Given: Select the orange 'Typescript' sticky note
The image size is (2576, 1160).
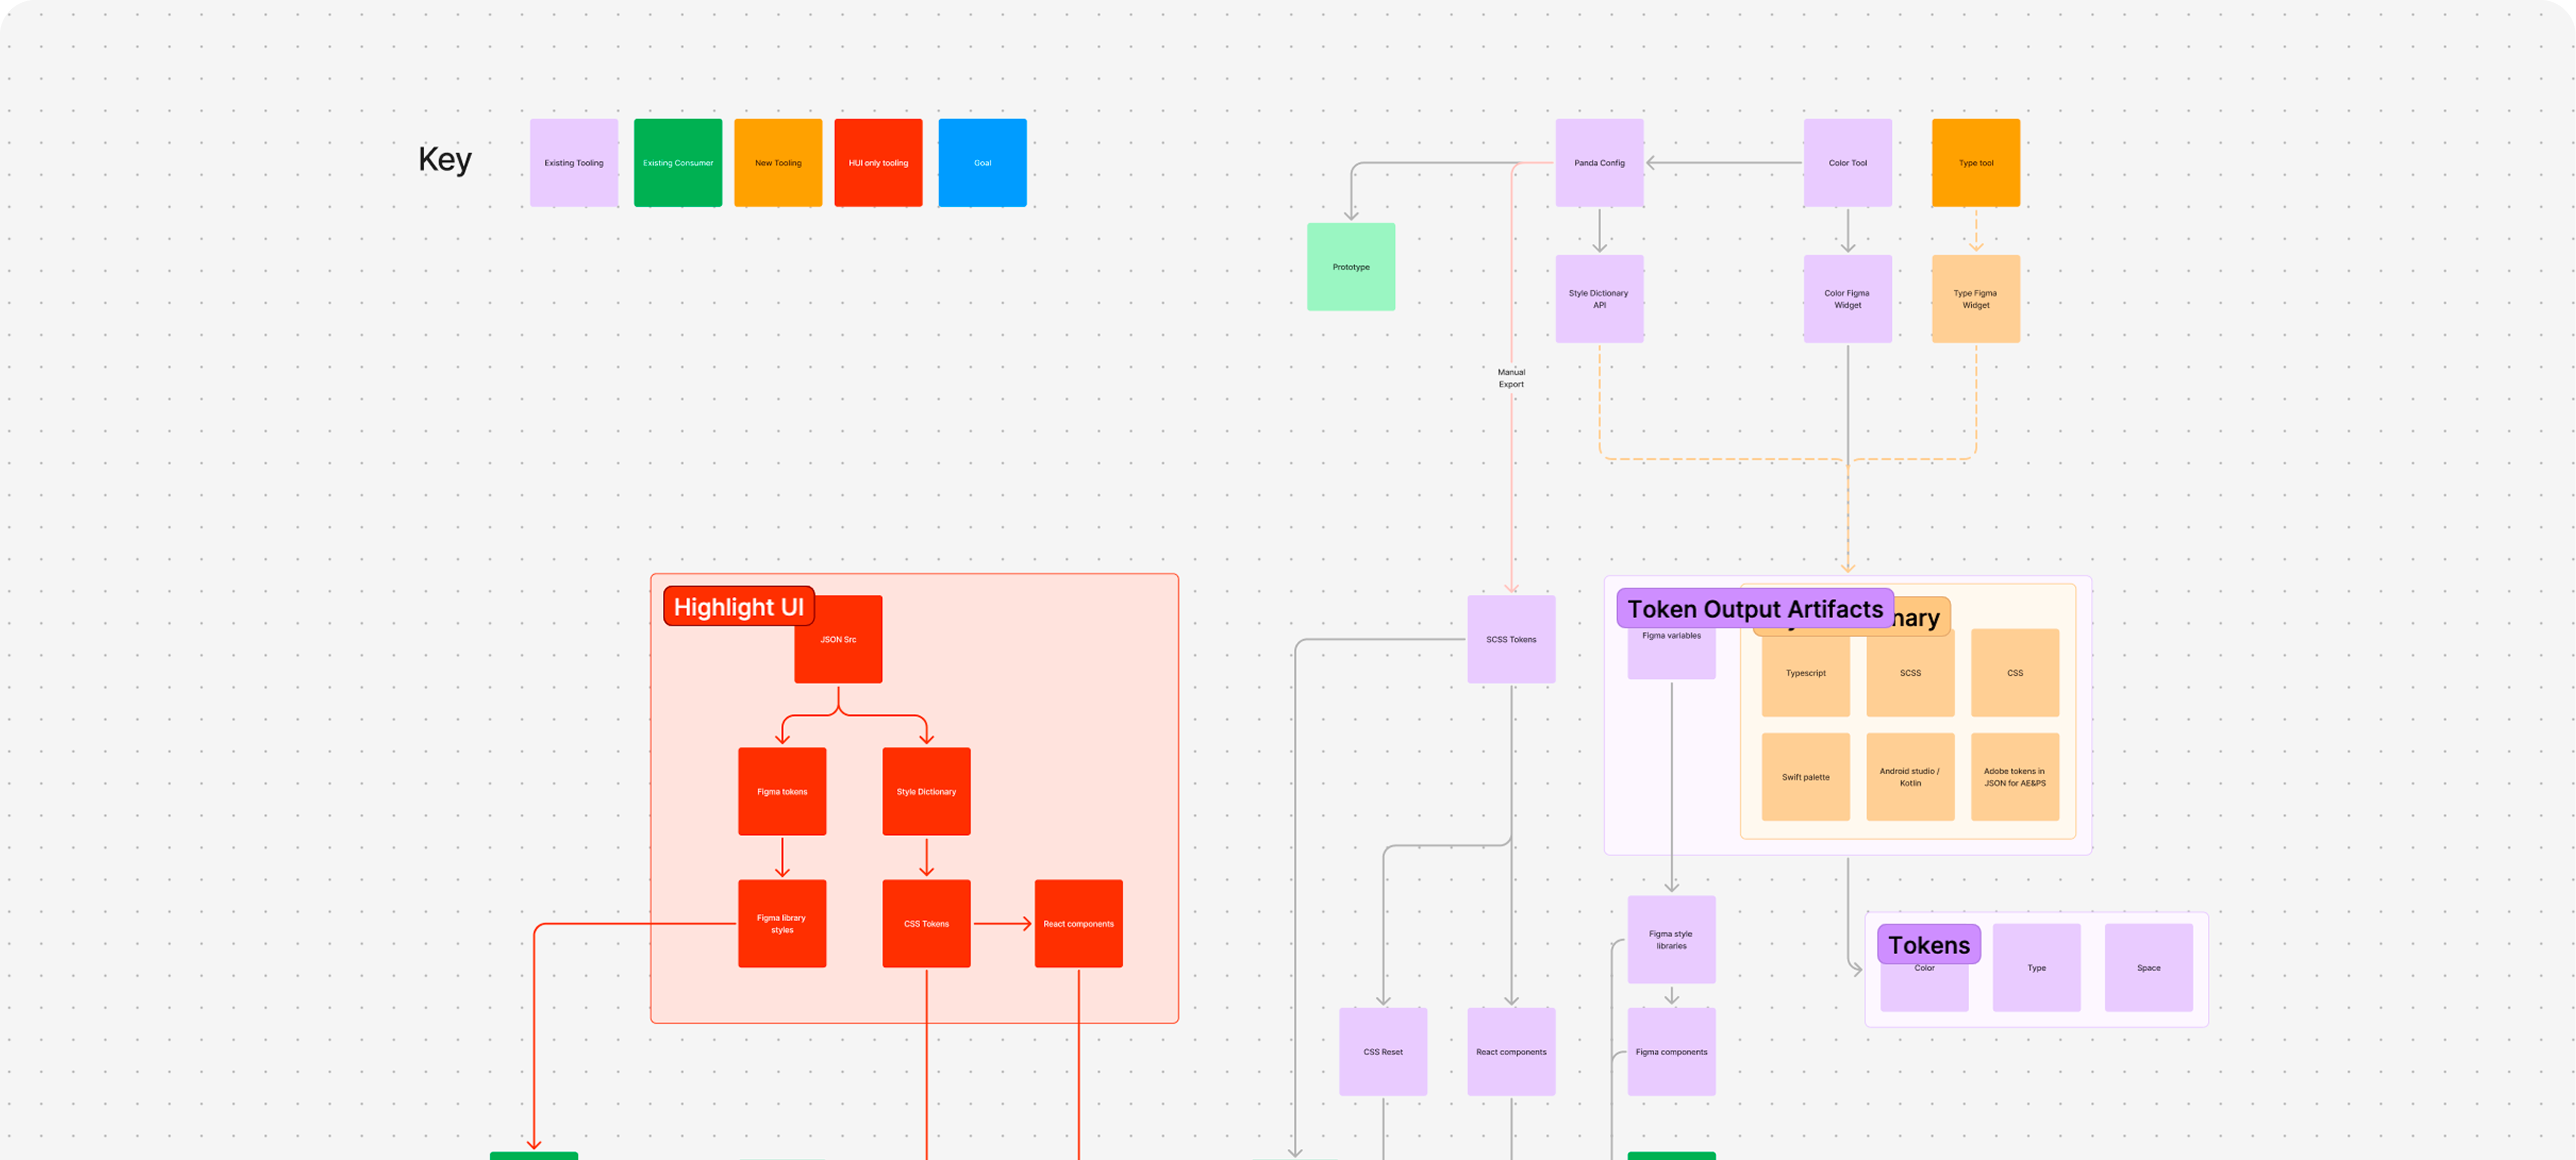Looking at the screenshot, I should (1805, 673).
